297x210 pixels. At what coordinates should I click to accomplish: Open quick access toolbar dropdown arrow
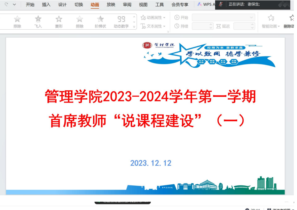point(14,4)
